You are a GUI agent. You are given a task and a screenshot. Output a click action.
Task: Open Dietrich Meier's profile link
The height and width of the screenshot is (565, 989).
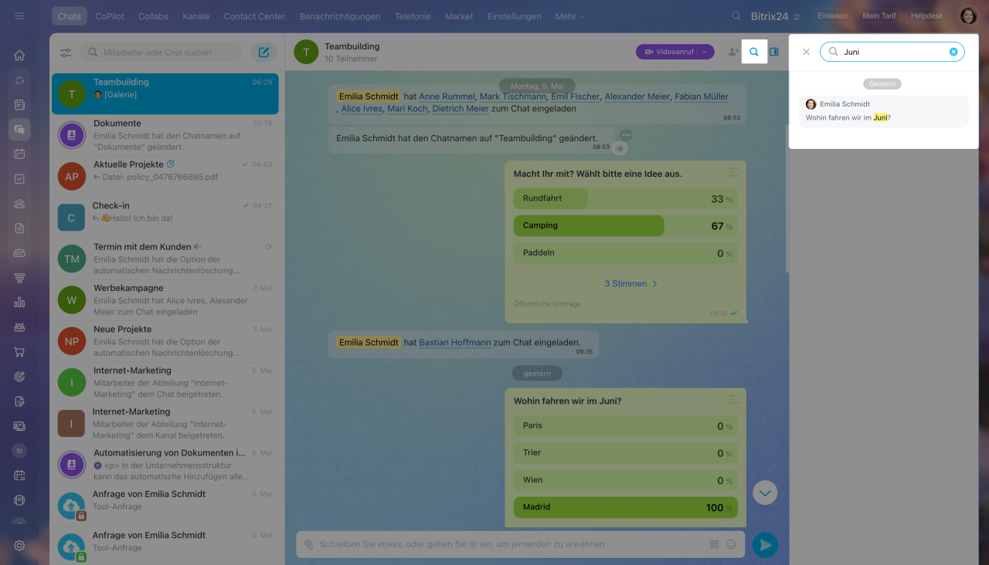pyautogui.click(x=461, y=109)
